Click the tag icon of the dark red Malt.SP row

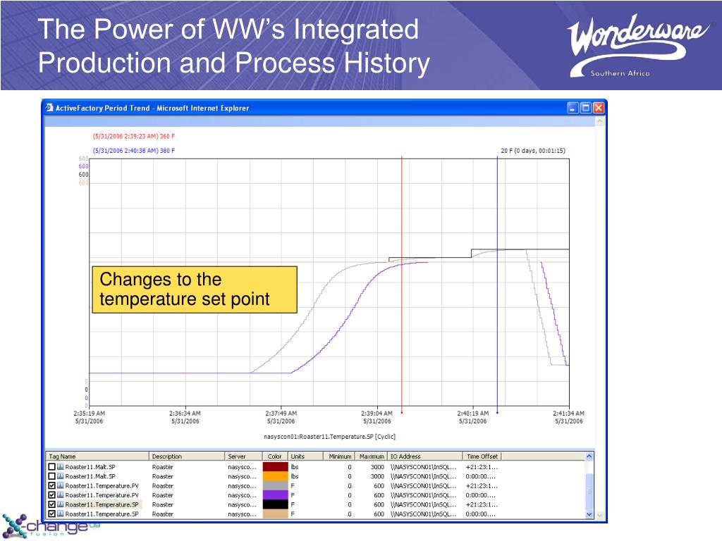pyautogui.click(x=61, y=467)
